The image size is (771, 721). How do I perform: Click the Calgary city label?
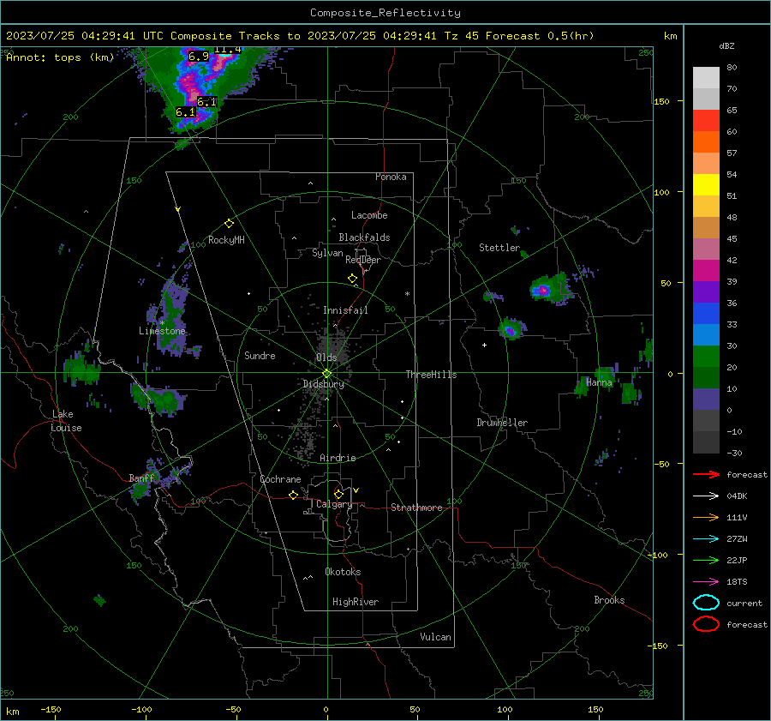click(334, 504)
